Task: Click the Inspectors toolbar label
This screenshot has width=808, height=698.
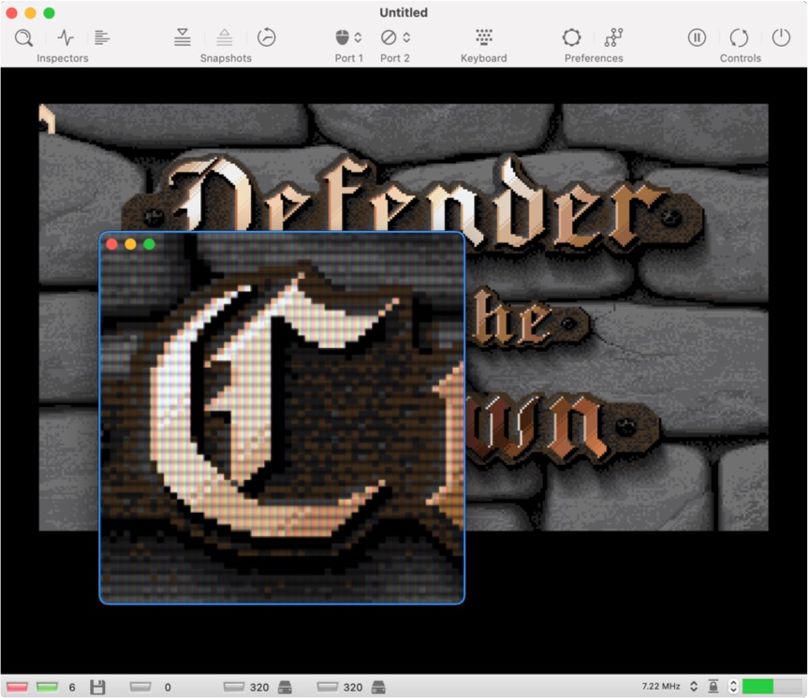Action: [63, 58]
